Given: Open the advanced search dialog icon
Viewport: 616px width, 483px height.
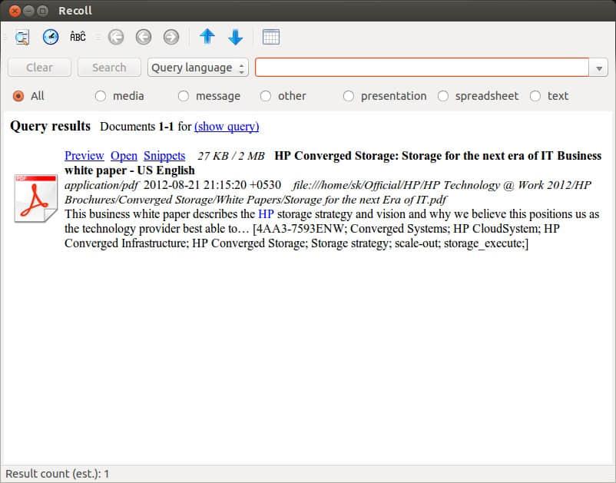Looking at the screenshot, I should point(22,37).
